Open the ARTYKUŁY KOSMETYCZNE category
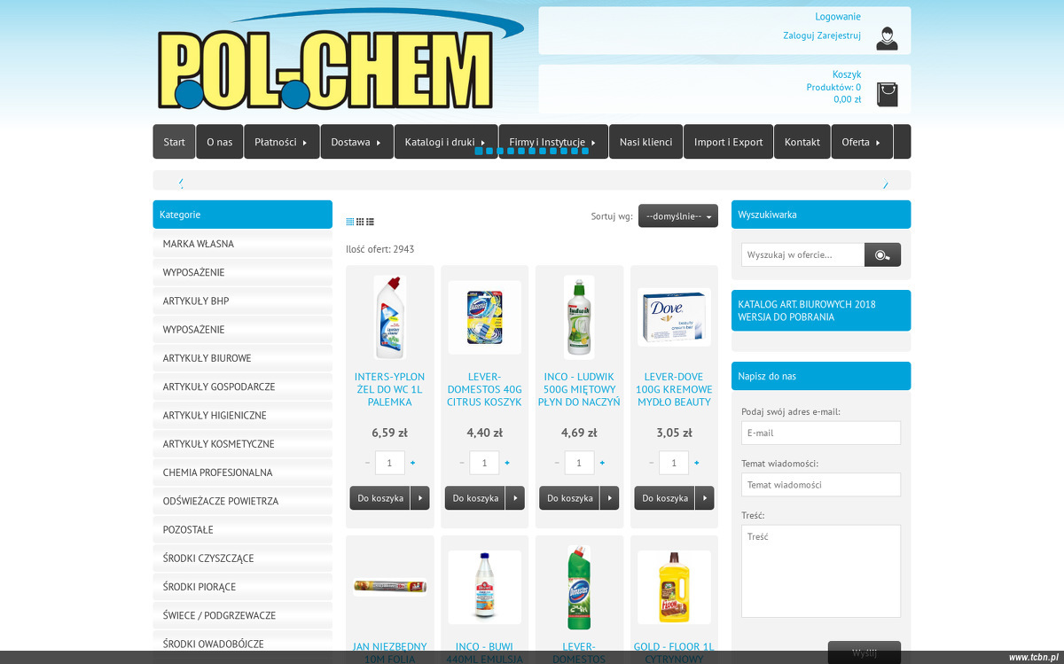Screen dimensions: 1064x664 pyautogui.click(x=243, y=444)
